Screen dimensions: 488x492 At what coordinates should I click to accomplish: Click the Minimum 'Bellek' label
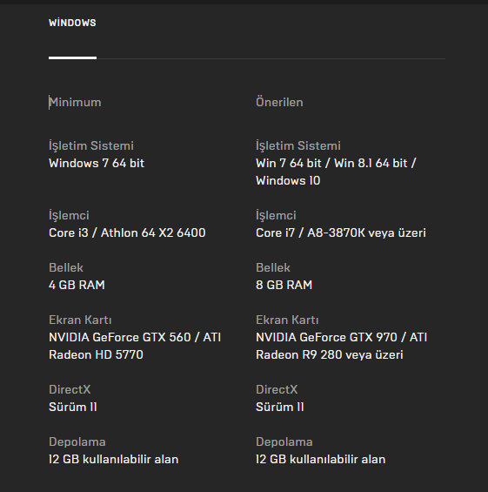click(66, 267)
